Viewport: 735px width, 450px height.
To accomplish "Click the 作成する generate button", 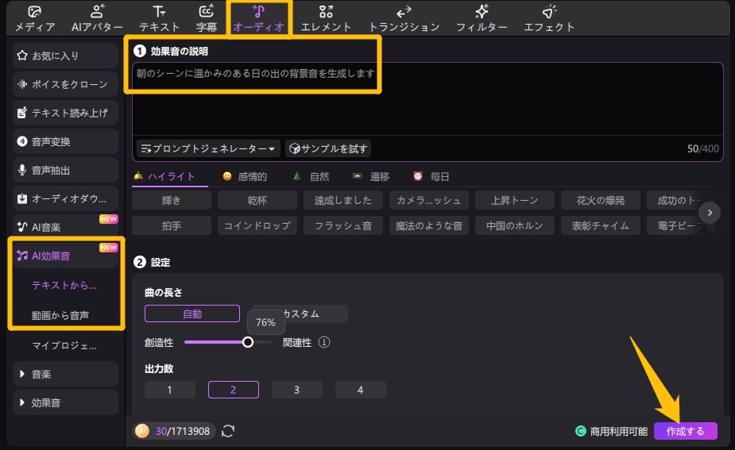I will click(685, 431).
